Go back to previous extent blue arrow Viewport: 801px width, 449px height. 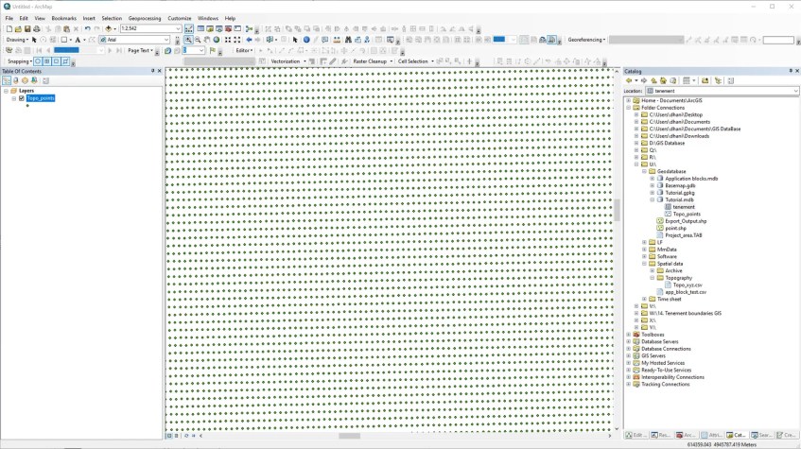coord(249,40)
